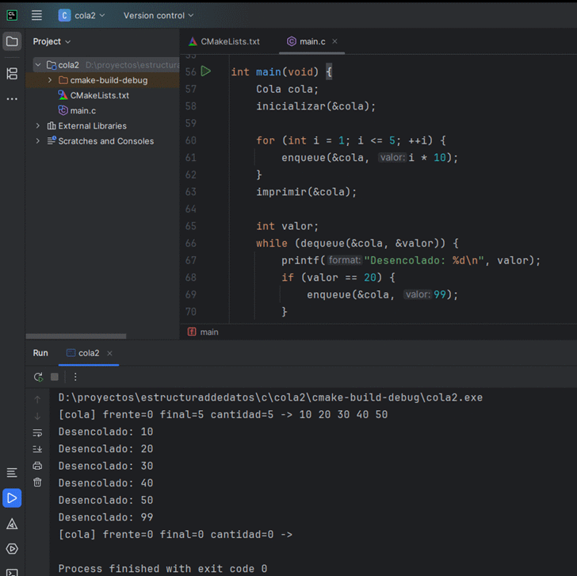Click the run gutter arrow beside main
Image resolution: width=577 pixels, height=576 pixels.
click(206, 71)
